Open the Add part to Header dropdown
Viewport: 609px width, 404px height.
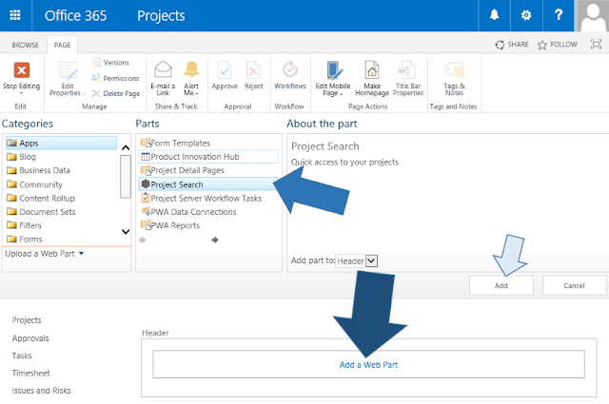[x=357, y=260]
